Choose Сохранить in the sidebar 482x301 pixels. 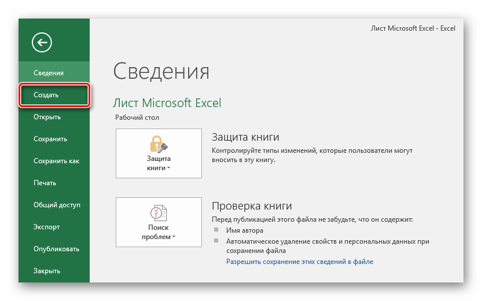coord(54,139)
